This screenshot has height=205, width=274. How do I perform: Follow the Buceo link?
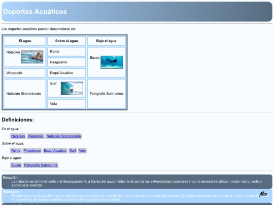point(16,165)
